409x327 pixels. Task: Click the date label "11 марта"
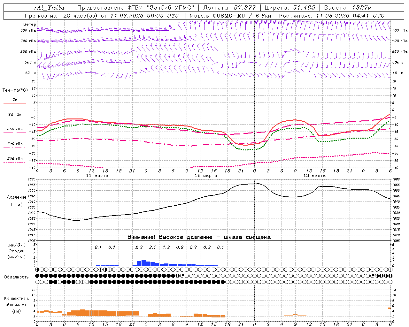pos(97,176)
